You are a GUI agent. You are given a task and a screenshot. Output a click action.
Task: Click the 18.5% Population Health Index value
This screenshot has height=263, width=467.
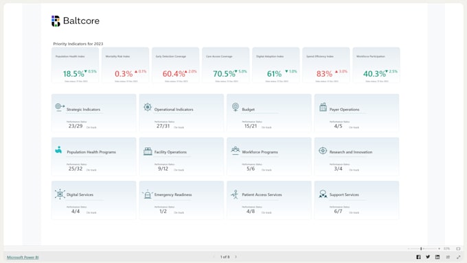click(73, 74)
